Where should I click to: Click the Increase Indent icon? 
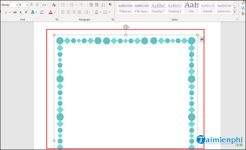(x=97, y=5)
